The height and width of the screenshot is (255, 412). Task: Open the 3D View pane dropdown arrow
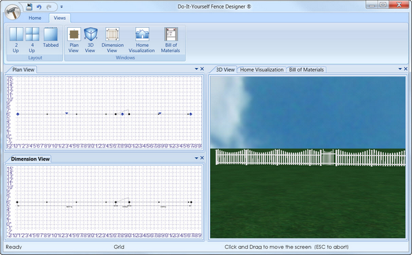click(x=400, y=69)
